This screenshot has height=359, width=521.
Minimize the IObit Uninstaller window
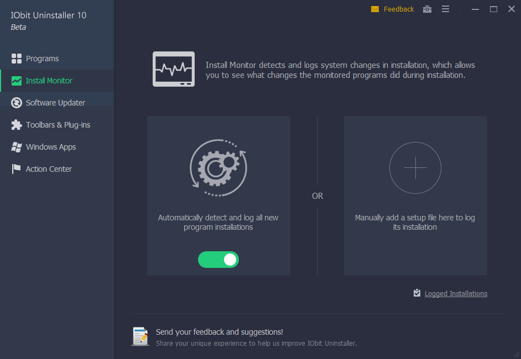click(476, 9)
